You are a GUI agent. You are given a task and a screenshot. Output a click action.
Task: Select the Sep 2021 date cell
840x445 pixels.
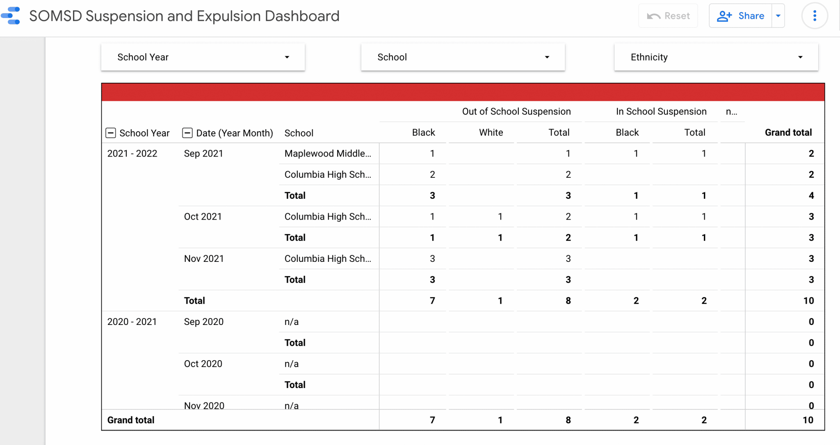click(203, 153)
